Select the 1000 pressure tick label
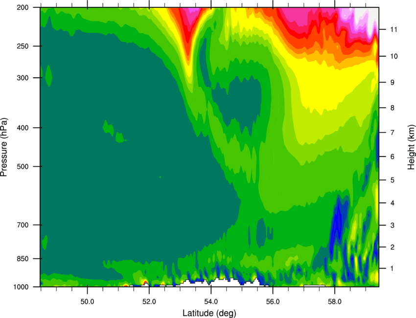The height and width of the screenshot is (318, 416). (21, 287)
